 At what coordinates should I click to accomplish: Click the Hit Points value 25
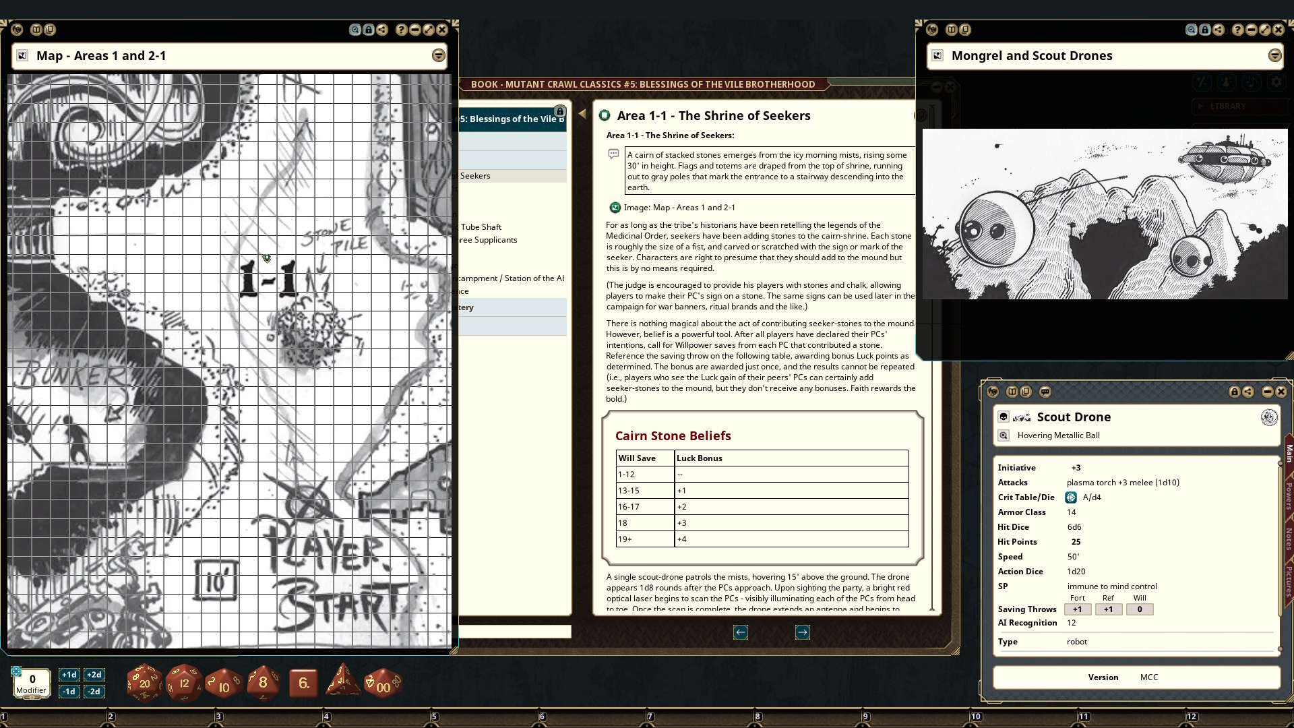1076,542
